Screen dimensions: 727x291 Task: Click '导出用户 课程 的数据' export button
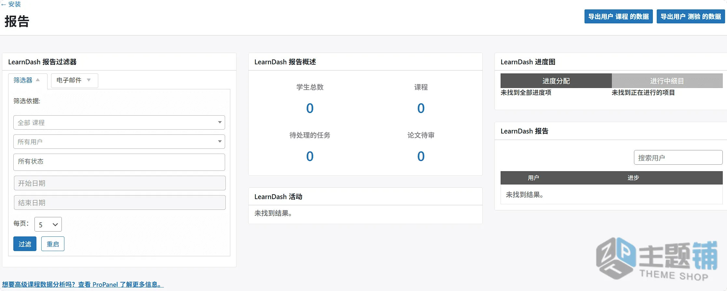click(x=618, y=17)
